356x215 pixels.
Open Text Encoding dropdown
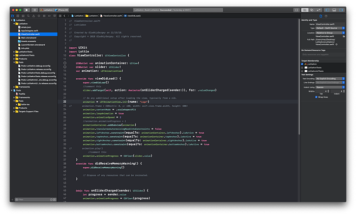330,79
